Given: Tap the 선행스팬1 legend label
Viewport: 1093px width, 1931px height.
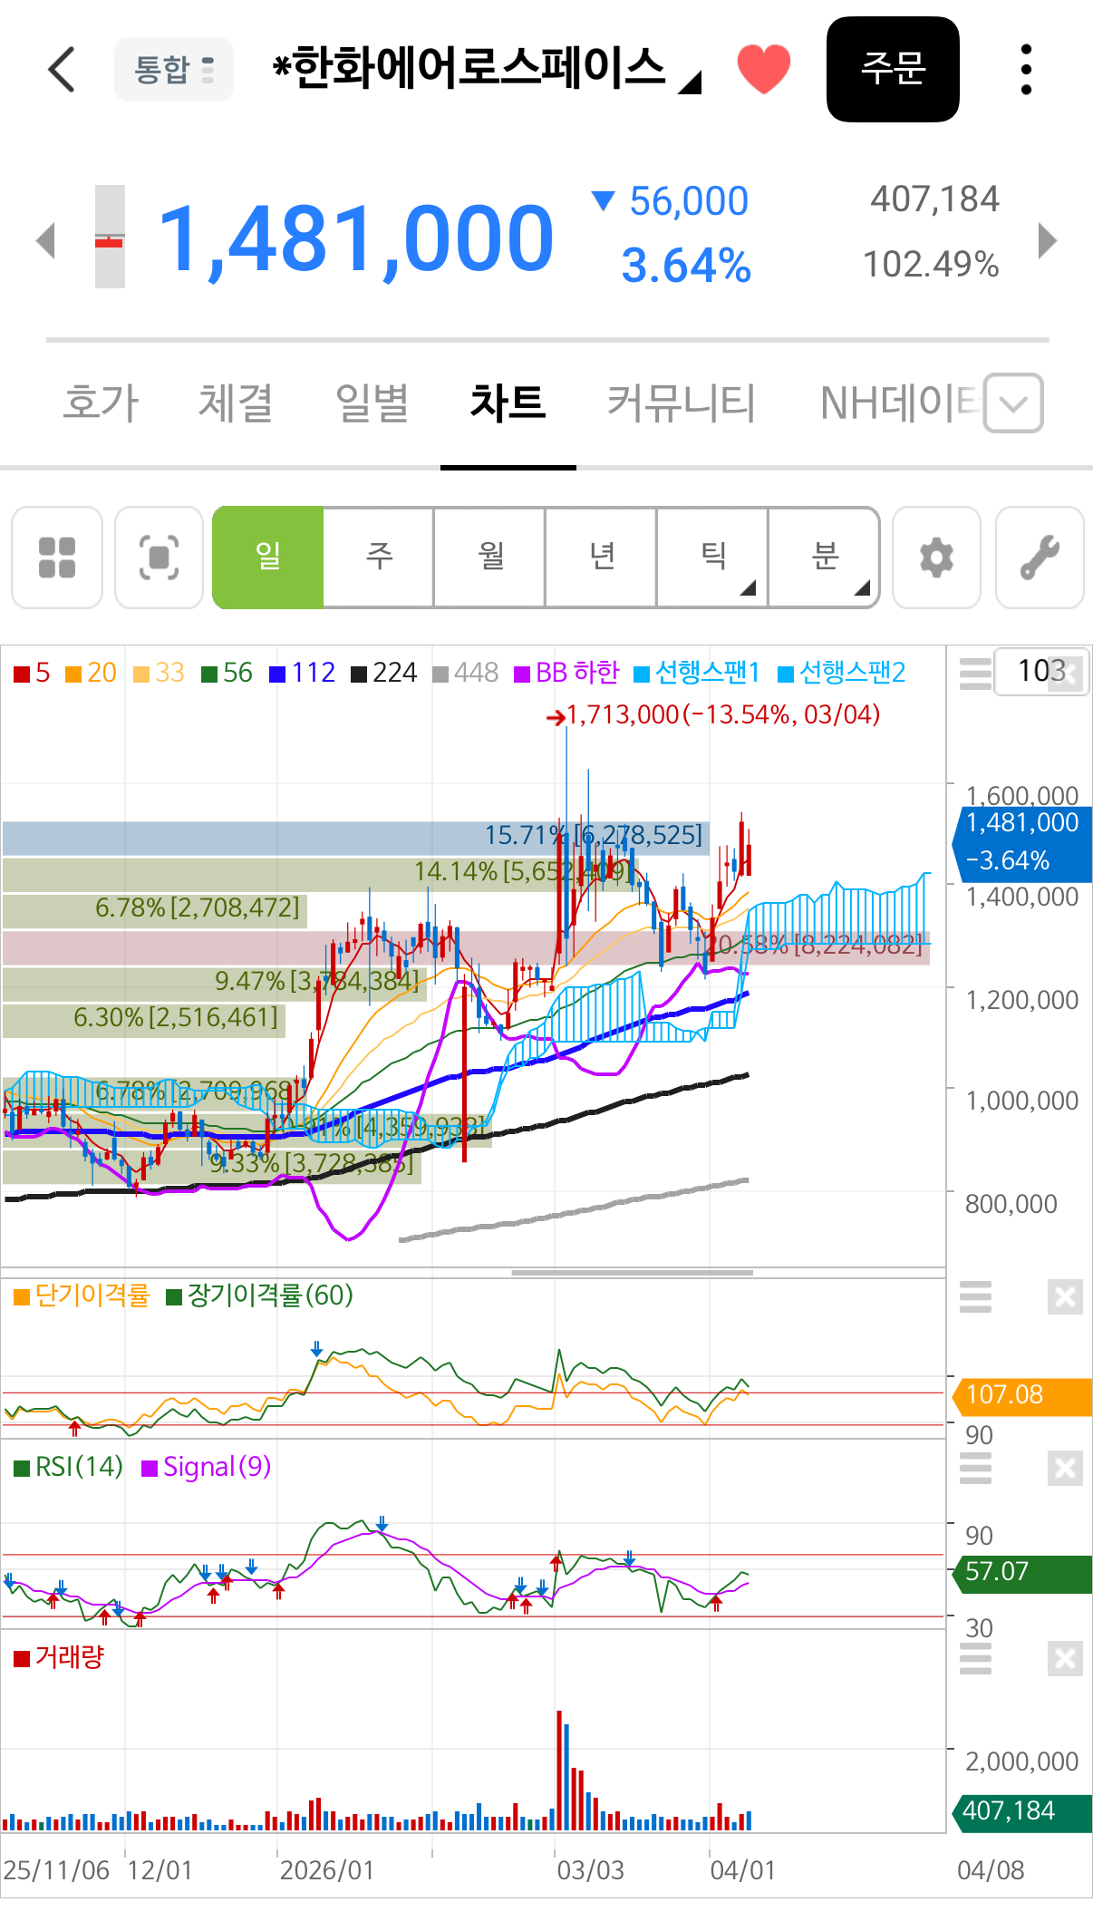Looking at the screenshot, I should tap(696, 673).
